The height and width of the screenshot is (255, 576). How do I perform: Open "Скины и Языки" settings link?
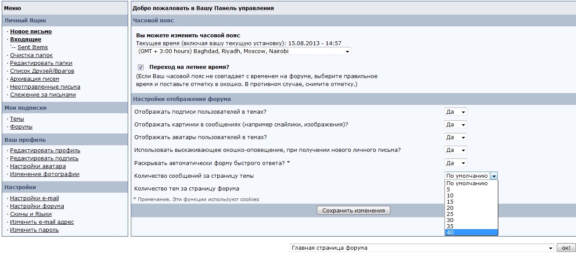(31, 214)
